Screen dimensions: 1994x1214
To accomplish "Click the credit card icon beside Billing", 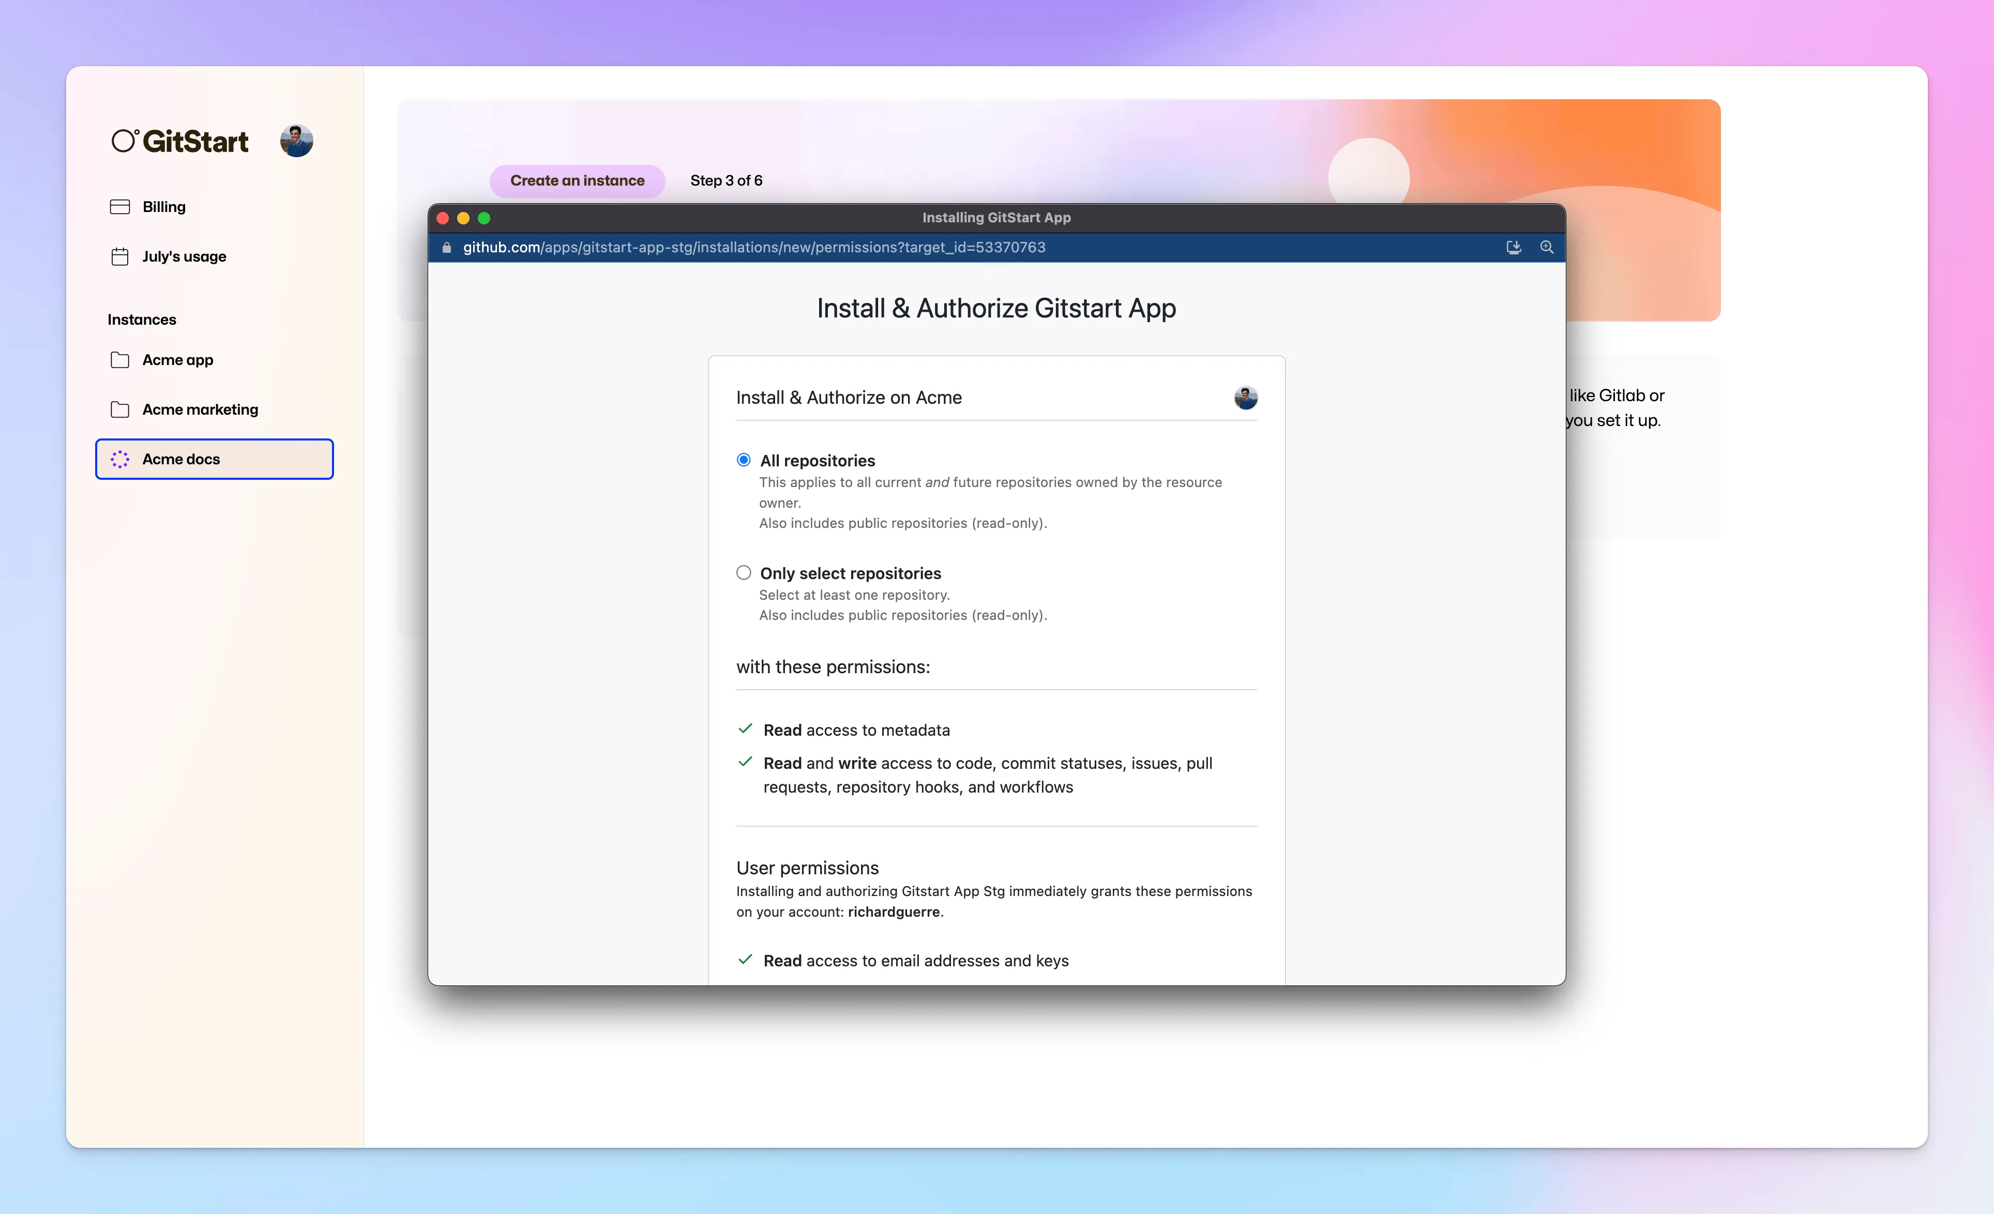I will [119, 206].
